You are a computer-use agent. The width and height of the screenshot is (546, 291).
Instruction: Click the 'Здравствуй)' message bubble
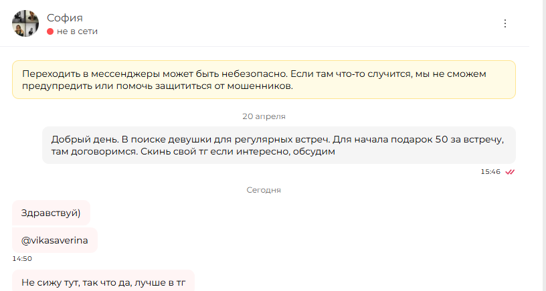tap(51, 213)
